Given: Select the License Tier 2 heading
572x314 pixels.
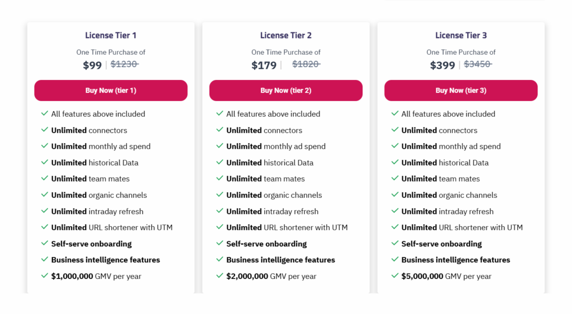Looking at the screenshot, I should (x=286, y=35).
